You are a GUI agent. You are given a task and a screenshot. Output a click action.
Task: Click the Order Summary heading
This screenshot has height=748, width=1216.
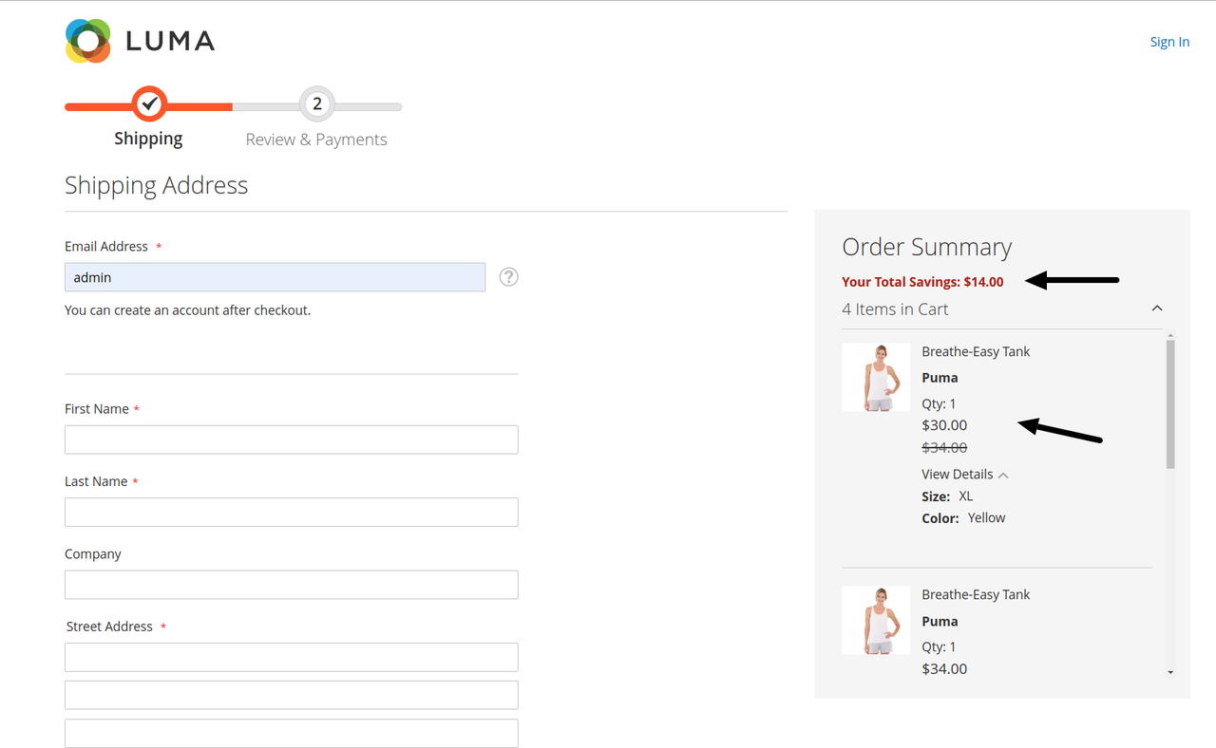pos(926,247)
